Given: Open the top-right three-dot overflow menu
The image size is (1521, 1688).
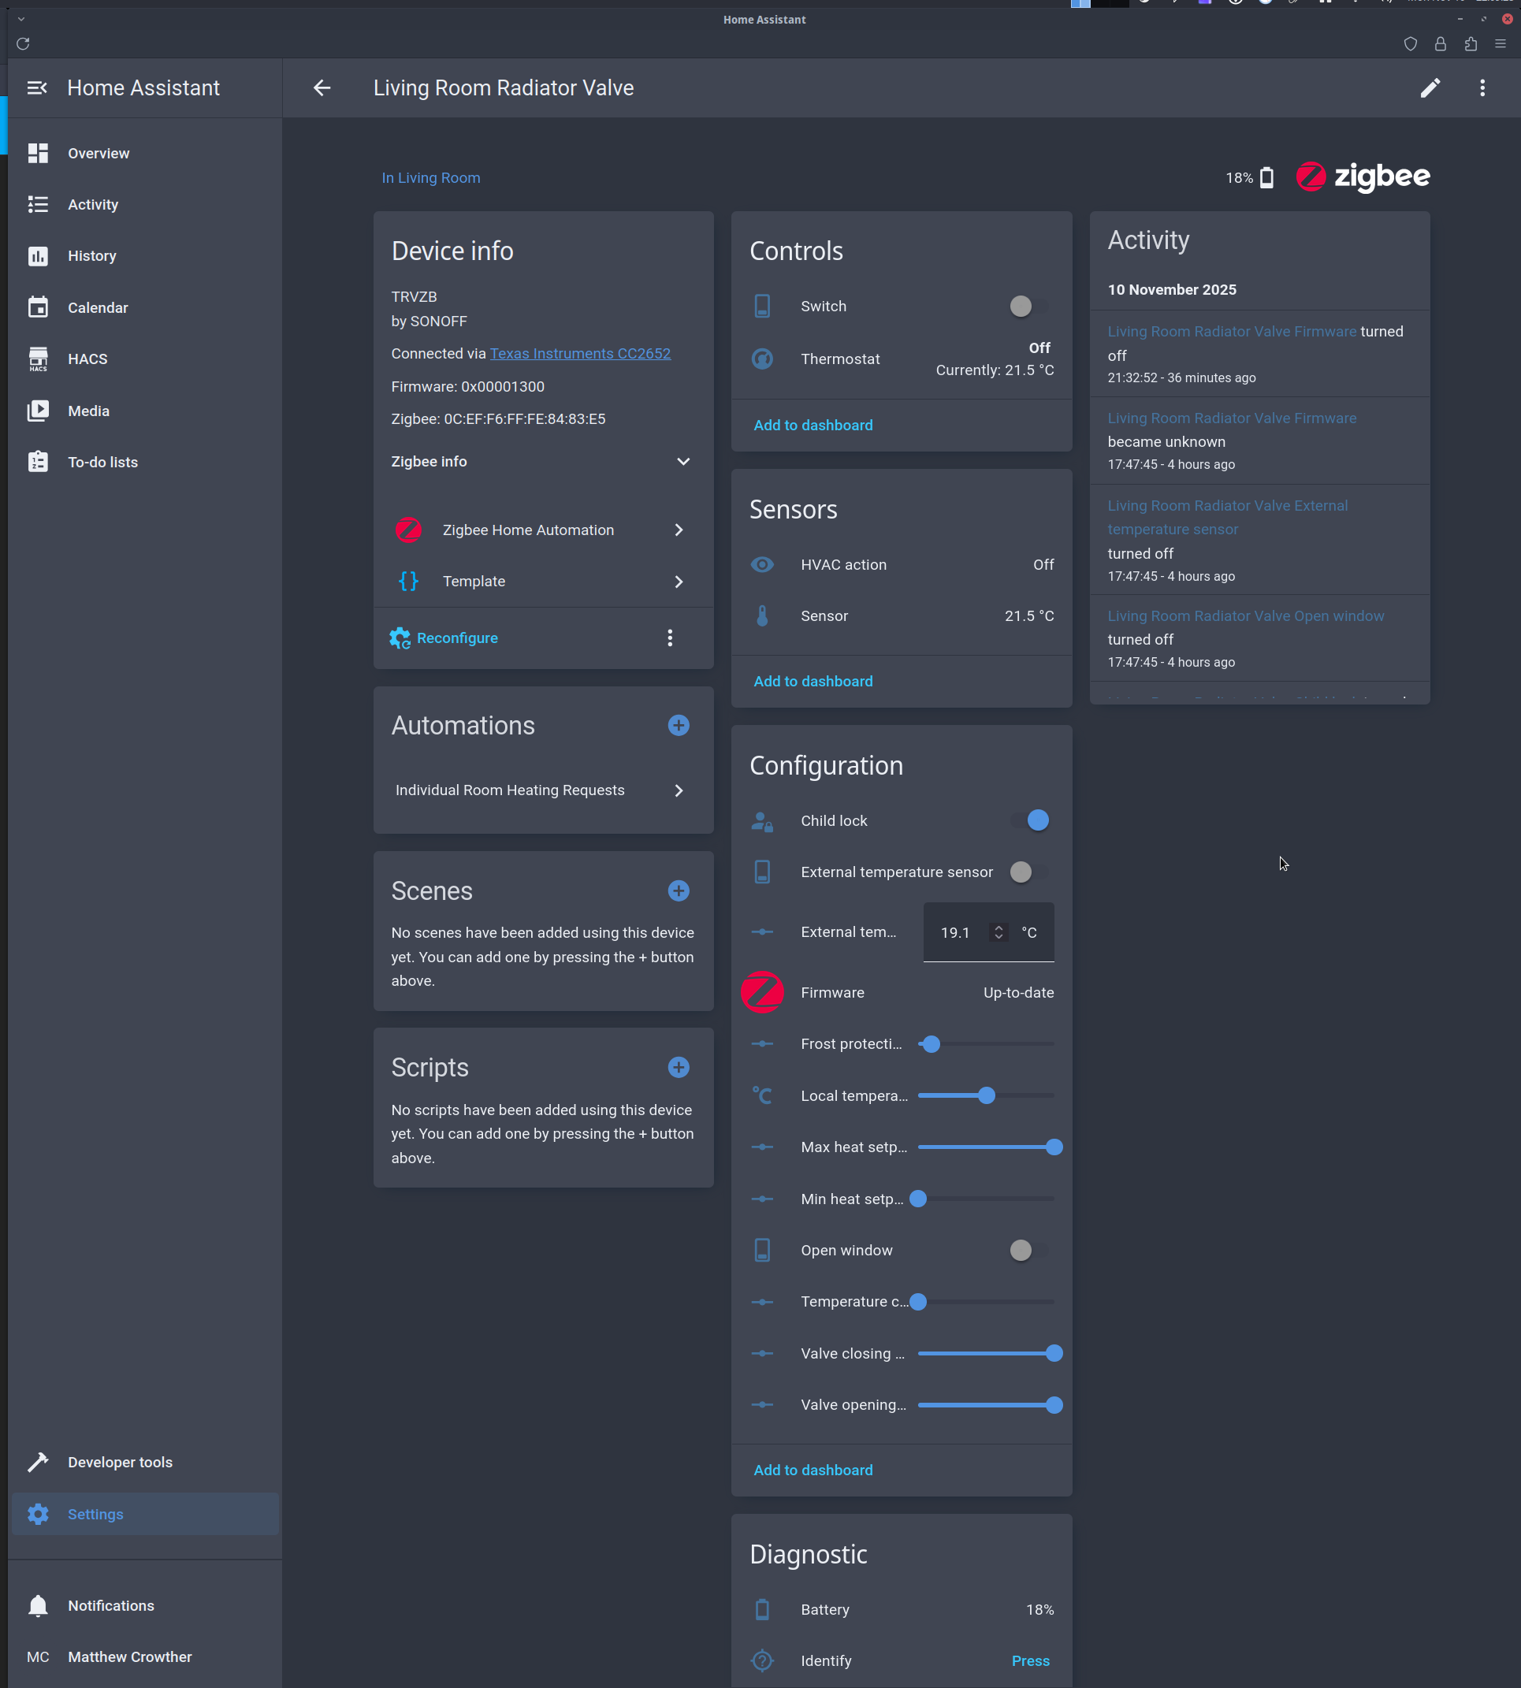Looking at the screenshot, I should [x=1482, y=87].
